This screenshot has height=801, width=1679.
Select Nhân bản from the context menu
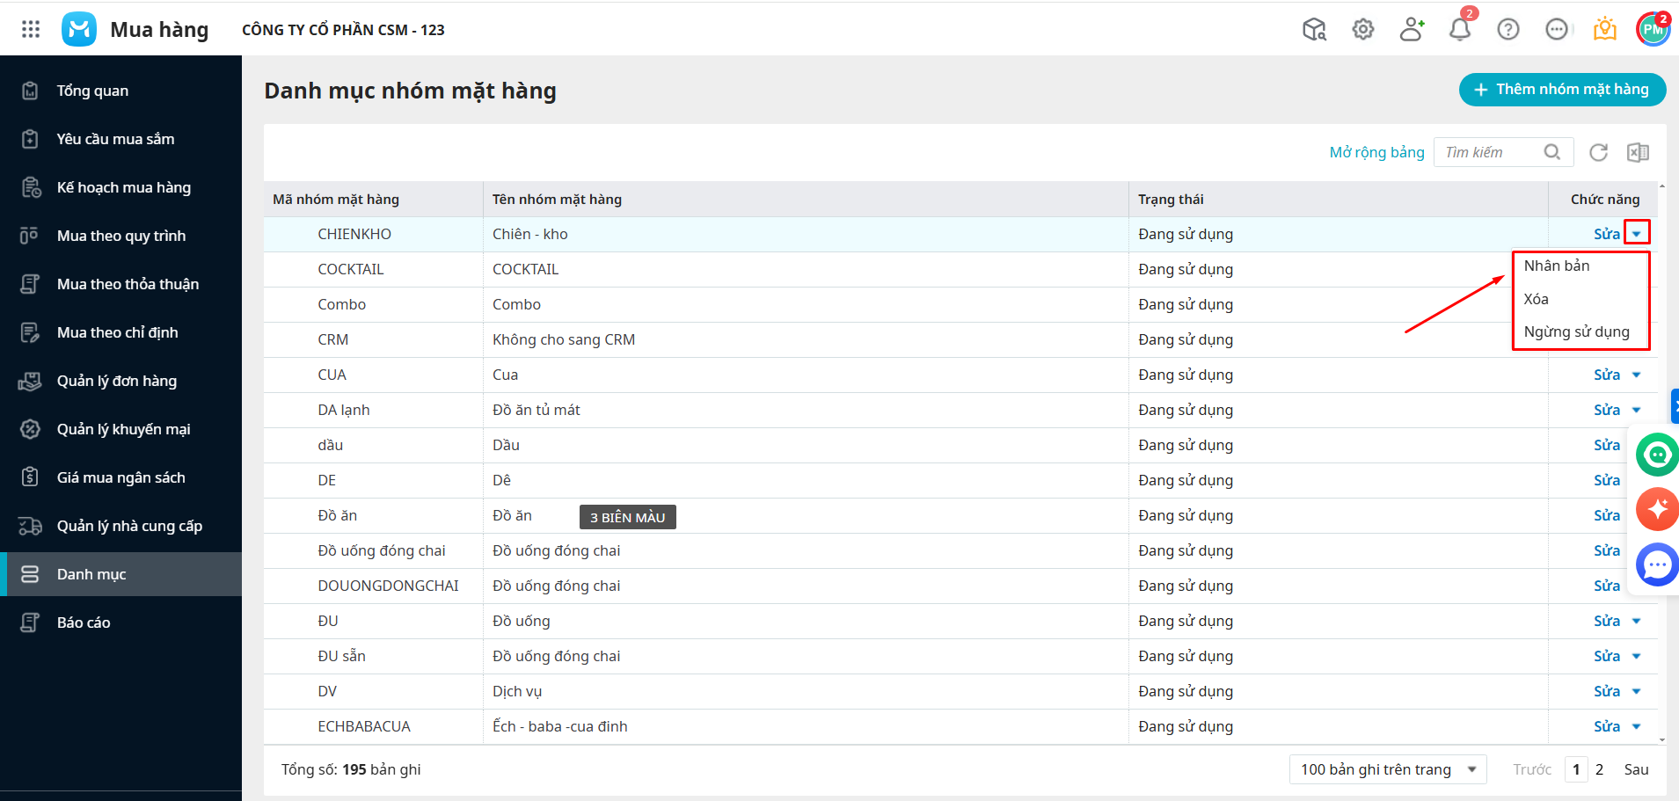[1557, 266]
